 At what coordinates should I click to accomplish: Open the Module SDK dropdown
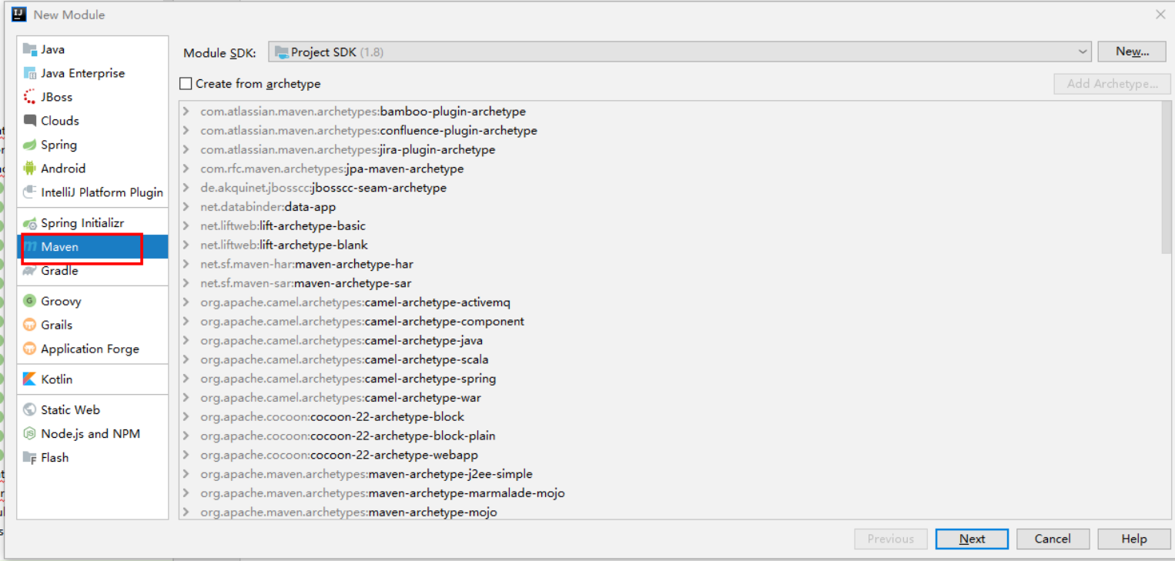pyautogui.click(x=680, y=52)
